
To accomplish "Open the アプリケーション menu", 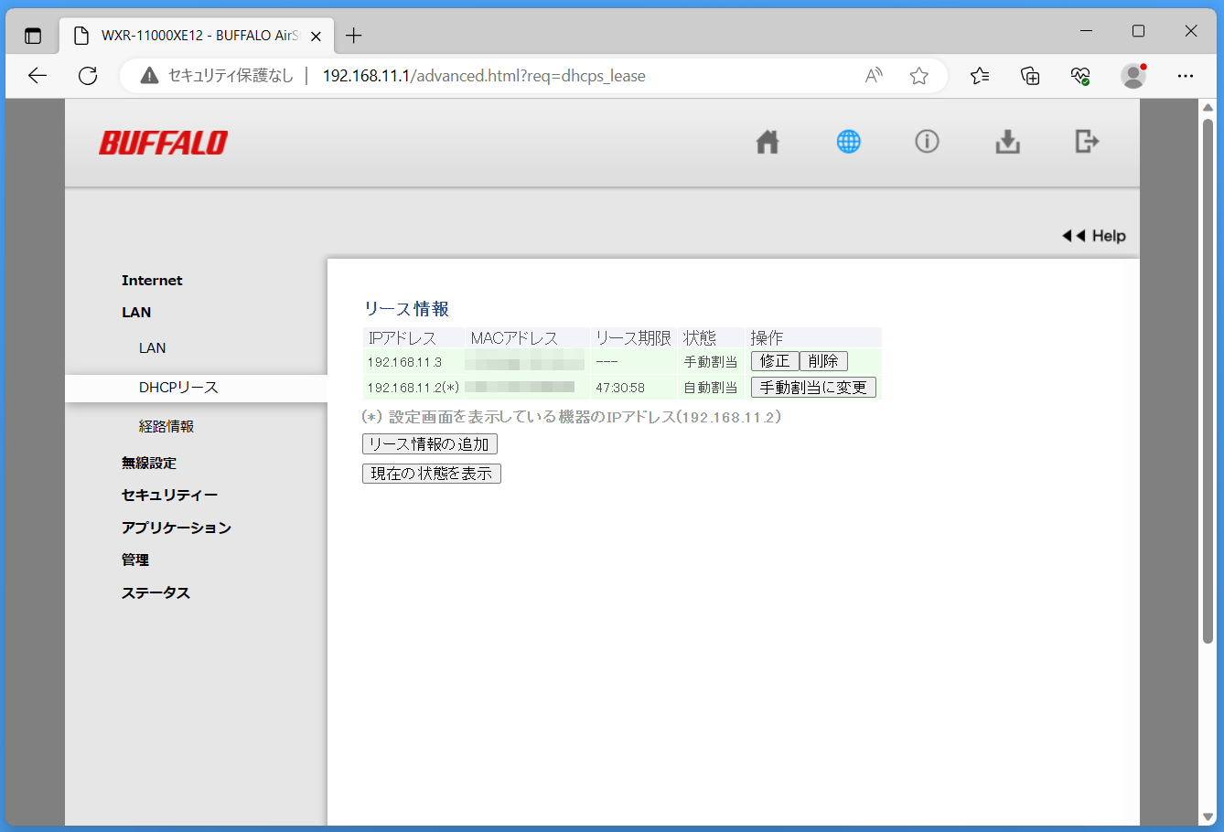I will tap(177, 528).
